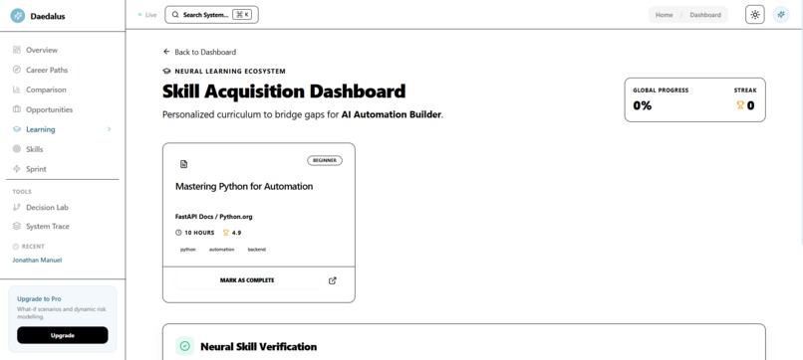The height and width of the screenshot is (360, 803).
Task: Open the sparkle profile icon at top right
Action: click(781, 15)
